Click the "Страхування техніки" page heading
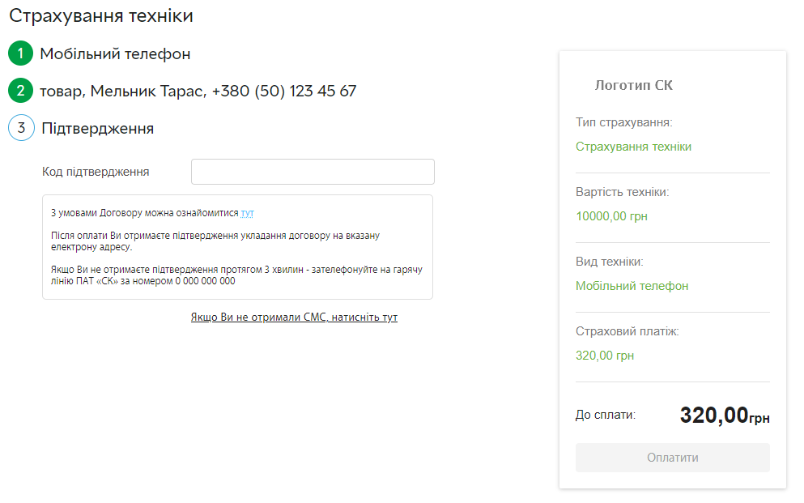The height and width of the screenshot is (503, 804). coord(101,15)
